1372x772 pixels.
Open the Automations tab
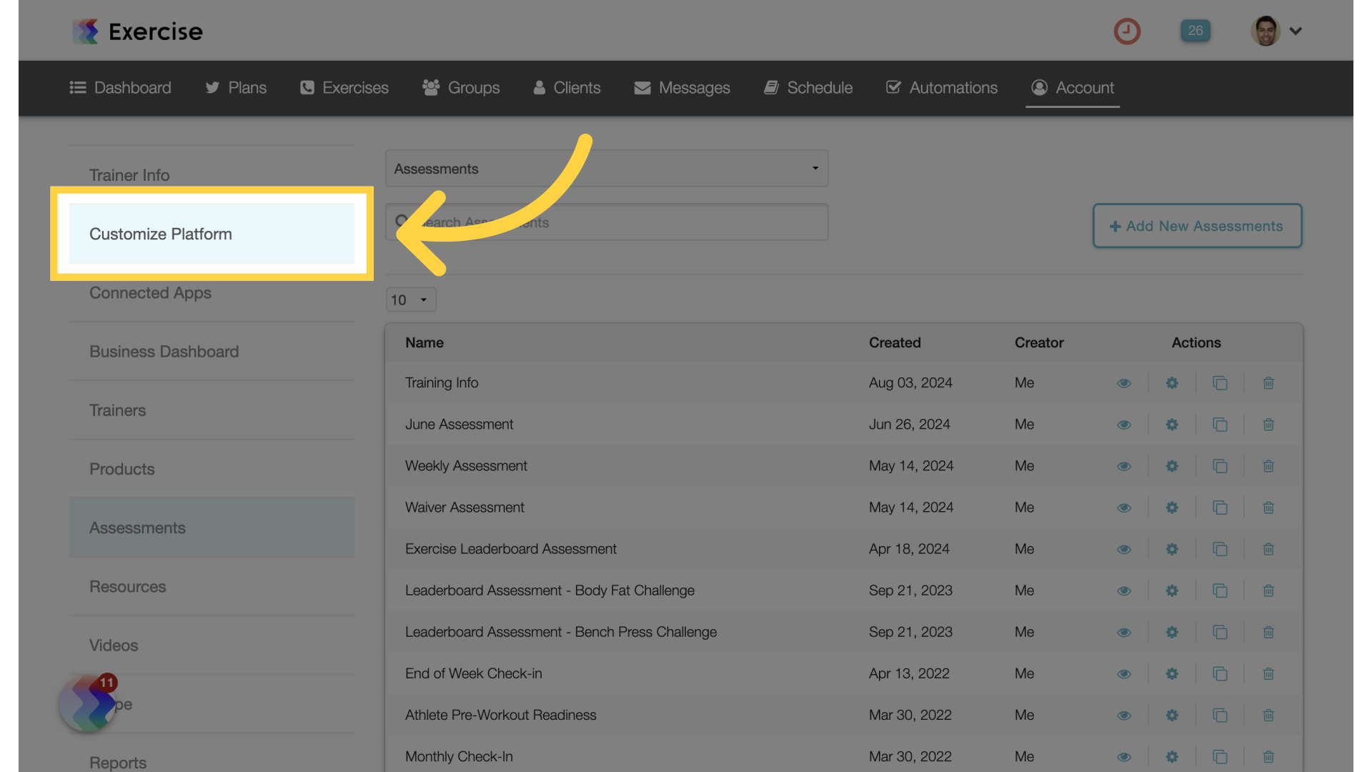coord(942,88)
